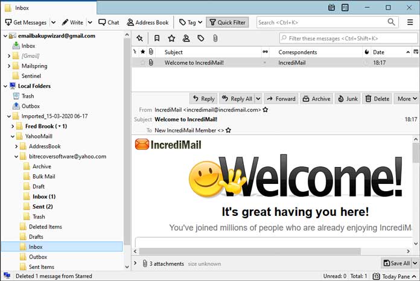Sort by Correspondents column header
This screenshot has height=281, width=420.
tap(297, 52)
